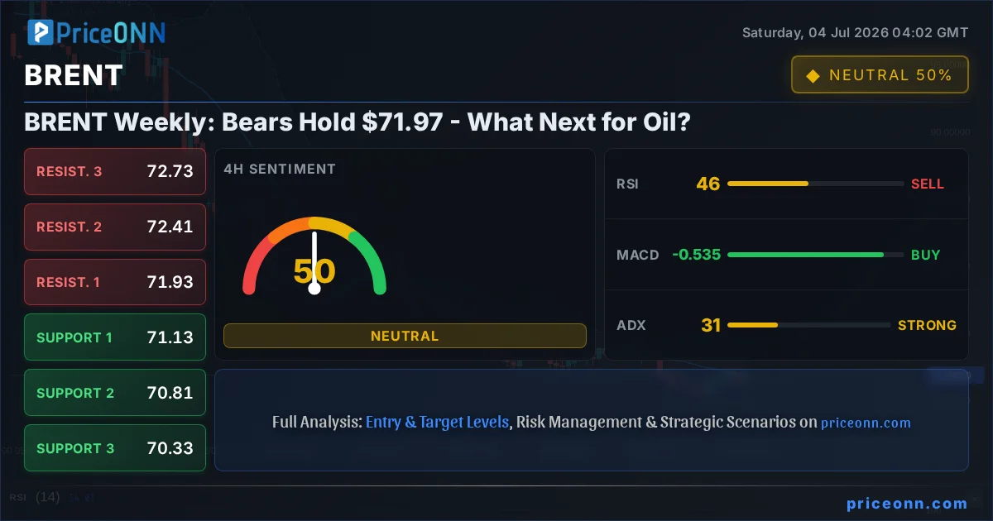The image size is (993, 521).
Task: Select the Resist. 1 level 71.93
Action: [115, 282]
